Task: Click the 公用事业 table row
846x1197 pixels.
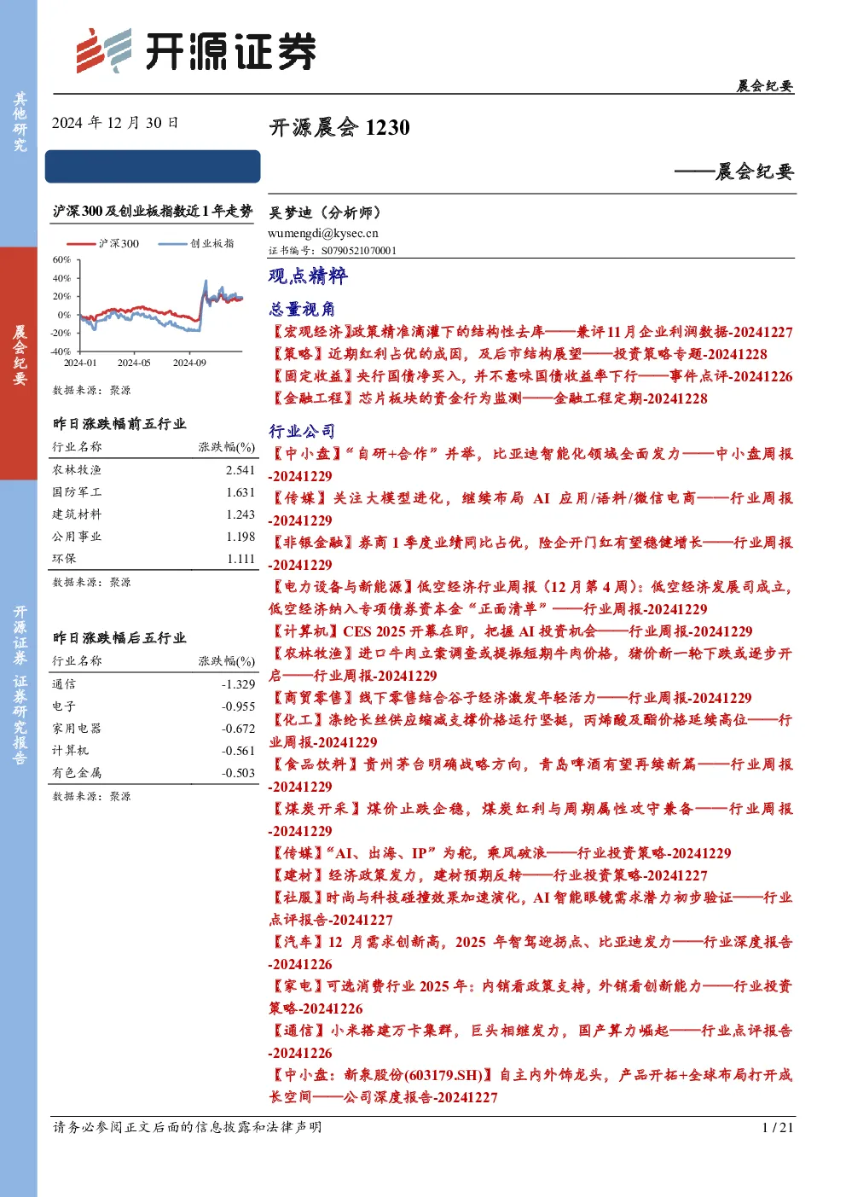Action: click(154, 537)
